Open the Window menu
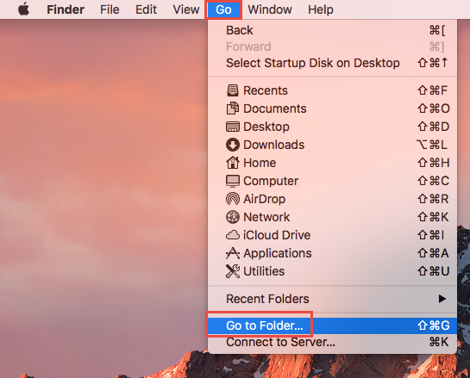The image size is (470, 378). tap(270, 9)
